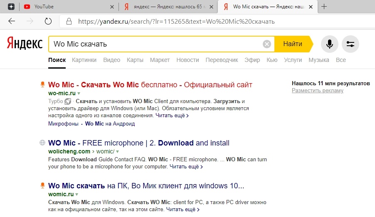
Task: Click the orange favicon beside the womic.ru result
Action: [42, 185]
